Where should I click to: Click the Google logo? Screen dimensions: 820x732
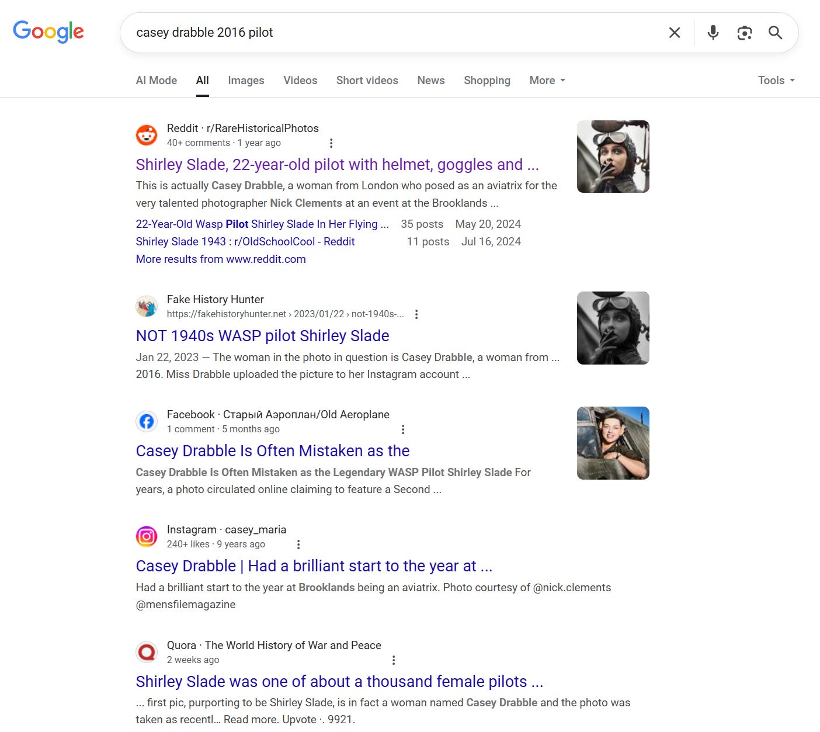coord(48,32)
